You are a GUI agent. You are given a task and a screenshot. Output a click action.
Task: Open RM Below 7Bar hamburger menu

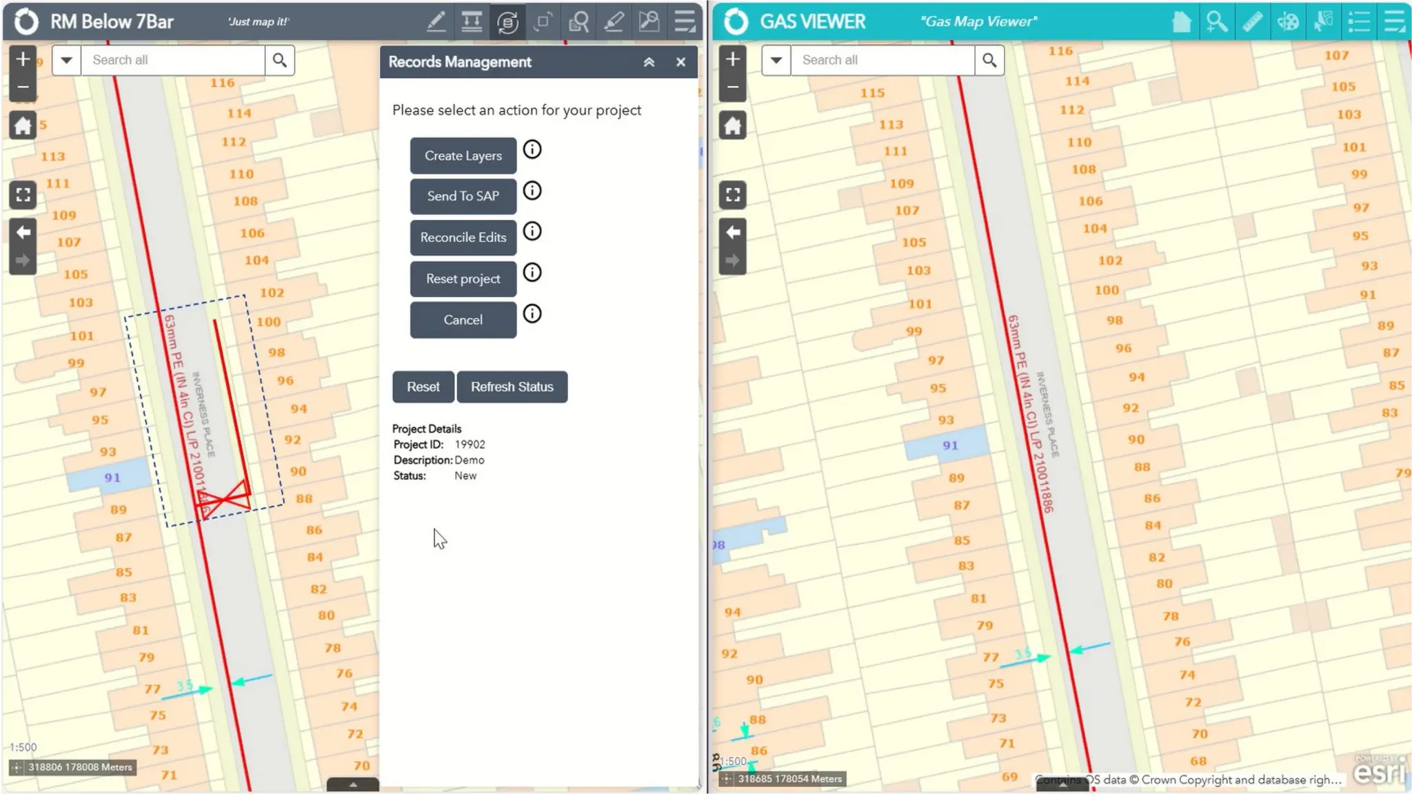(685, 22)
